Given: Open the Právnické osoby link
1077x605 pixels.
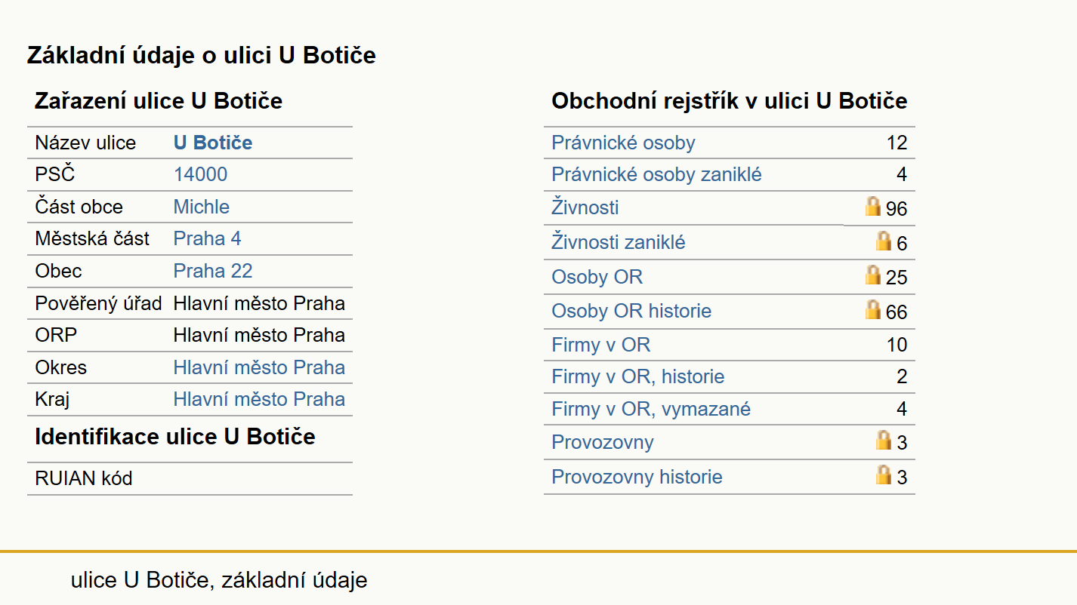Looking at the screenshot, I should coord(623,143).
